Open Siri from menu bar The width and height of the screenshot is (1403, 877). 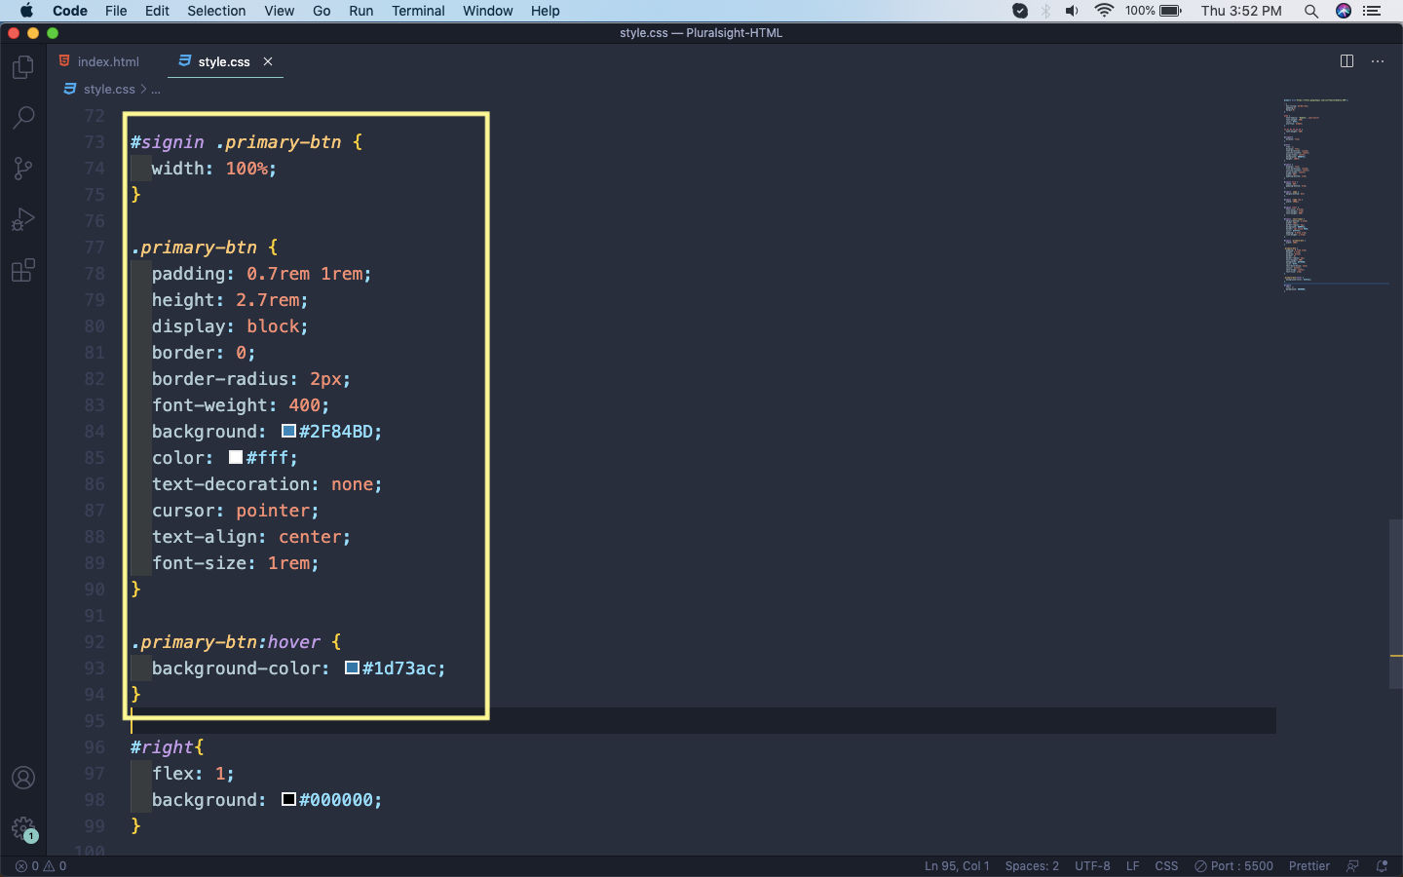(x=1344, y=11)
